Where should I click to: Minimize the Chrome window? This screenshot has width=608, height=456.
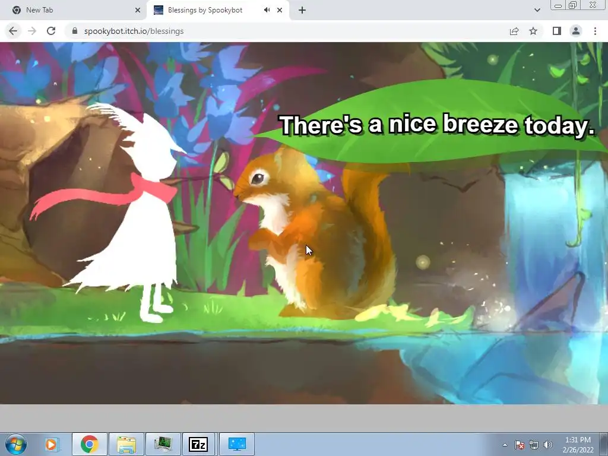[x=558, y=5]
